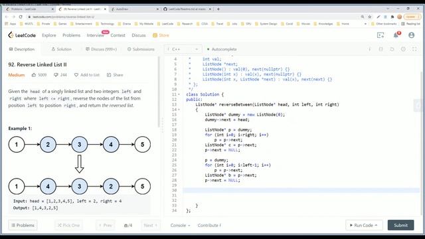Open the playground icon in the header
Screen dimensions: 425x239
click(381, 35)
